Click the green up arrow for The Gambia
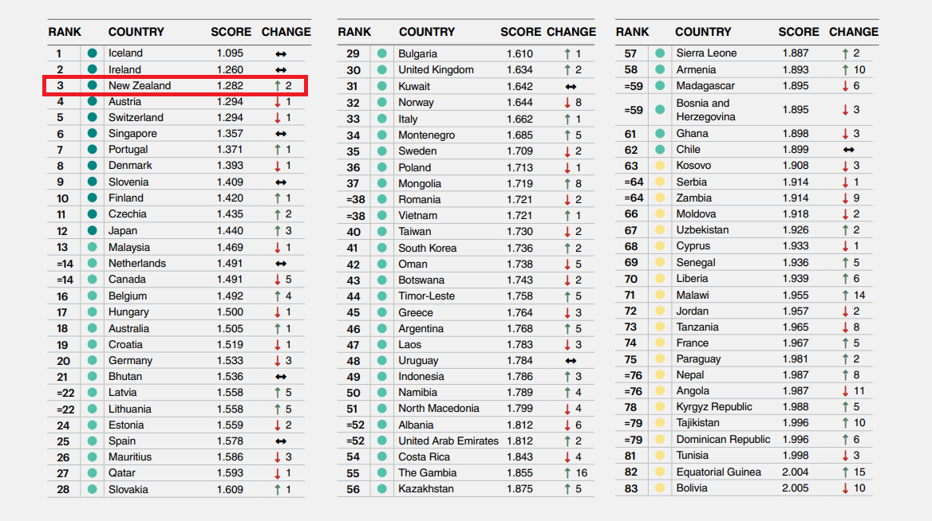The width and height of the screenshot is (932, 521). point(565,473)
